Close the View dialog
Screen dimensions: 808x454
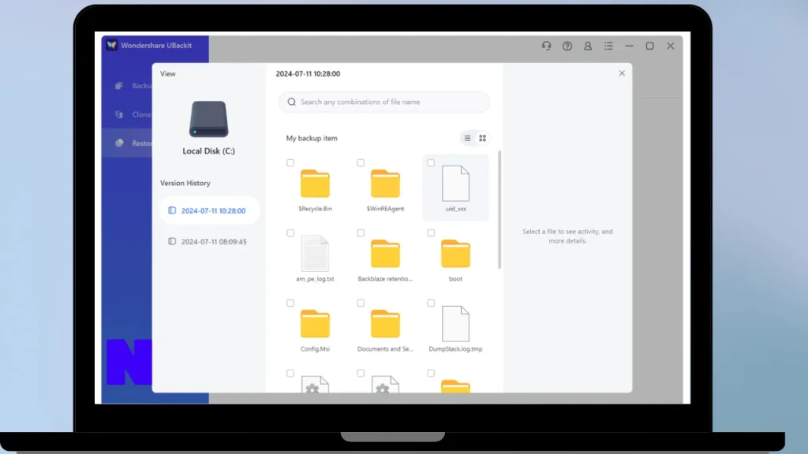coord(622,73)
